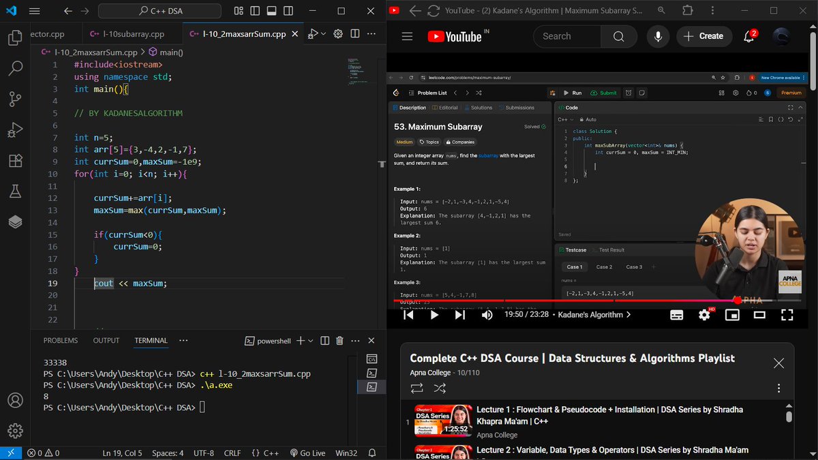Open the editor tab bar more actions ellipsis
818x460 pixels.
click(x=372, y=34)
